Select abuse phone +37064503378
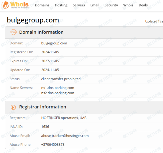 coord(53,144)
